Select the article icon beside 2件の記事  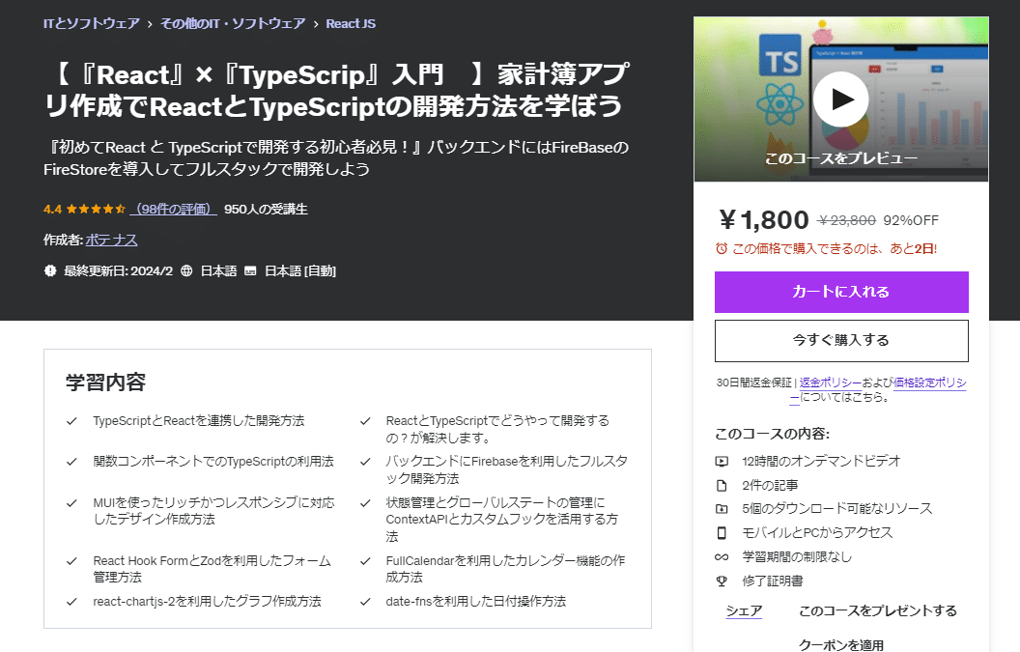[722, 484]
